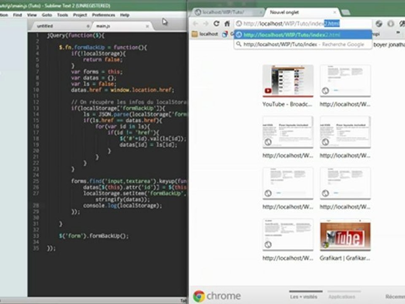Click line '$.fn.formBackUp = function(){'

tap(103, 47)
